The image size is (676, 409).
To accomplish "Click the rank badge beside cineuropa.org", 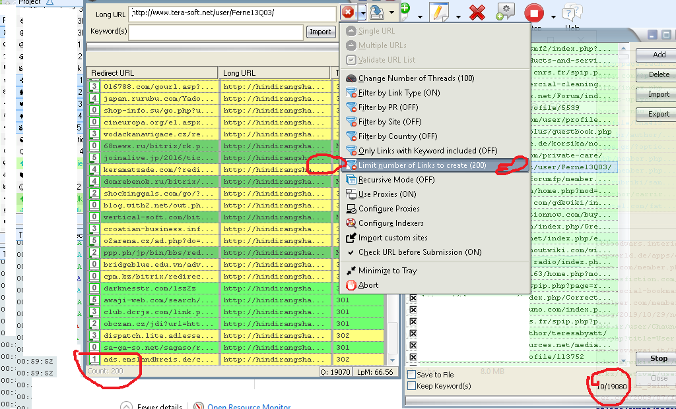I will click(94, 122).
